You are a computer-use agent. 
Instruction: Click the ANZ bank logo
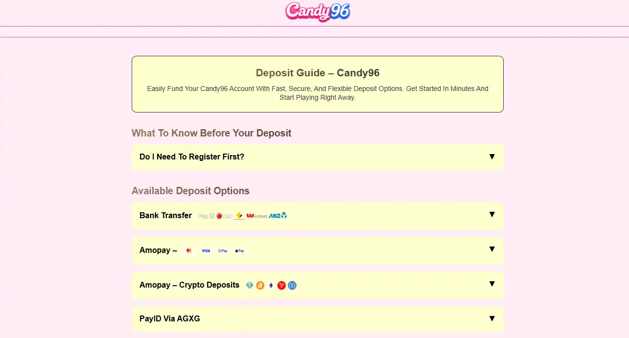[278, 216]
